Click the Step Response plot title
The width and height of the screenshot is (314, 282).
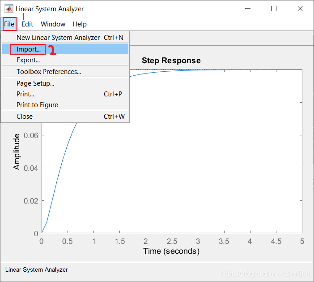171,61
